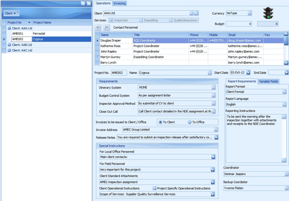The image size is (289, 201).
Task: Click the contact list scroll down arrow
Action: [286, 63]
